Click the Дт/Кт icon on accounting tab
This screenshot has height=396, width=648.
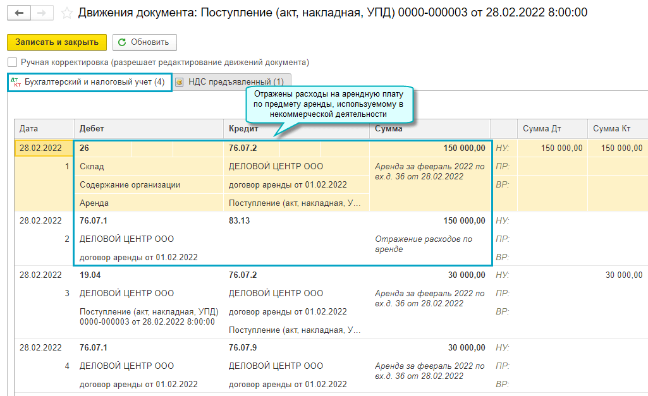pyautogui.click(x=15, y=81)
